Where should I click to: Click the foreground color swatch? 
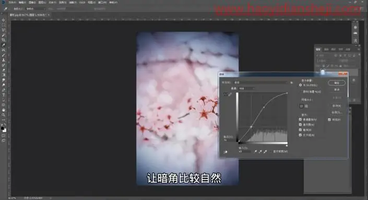(x=2, y=128)
